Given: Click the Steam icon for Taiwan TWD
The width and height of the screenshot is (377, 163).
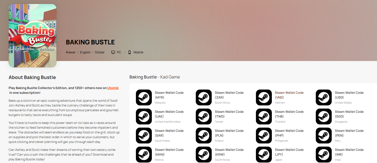Looking at the screenshot, I should pyautogui.click(x=204, y=117).
